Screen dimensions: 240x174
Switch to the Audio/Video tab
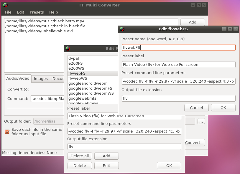click(x=18, y=78)
